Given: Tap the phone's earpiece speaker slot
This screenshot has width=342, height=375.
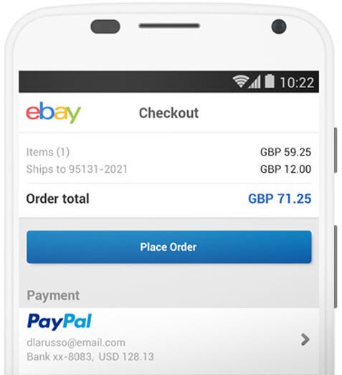Looking at the screenshot, I should [169, 26].
